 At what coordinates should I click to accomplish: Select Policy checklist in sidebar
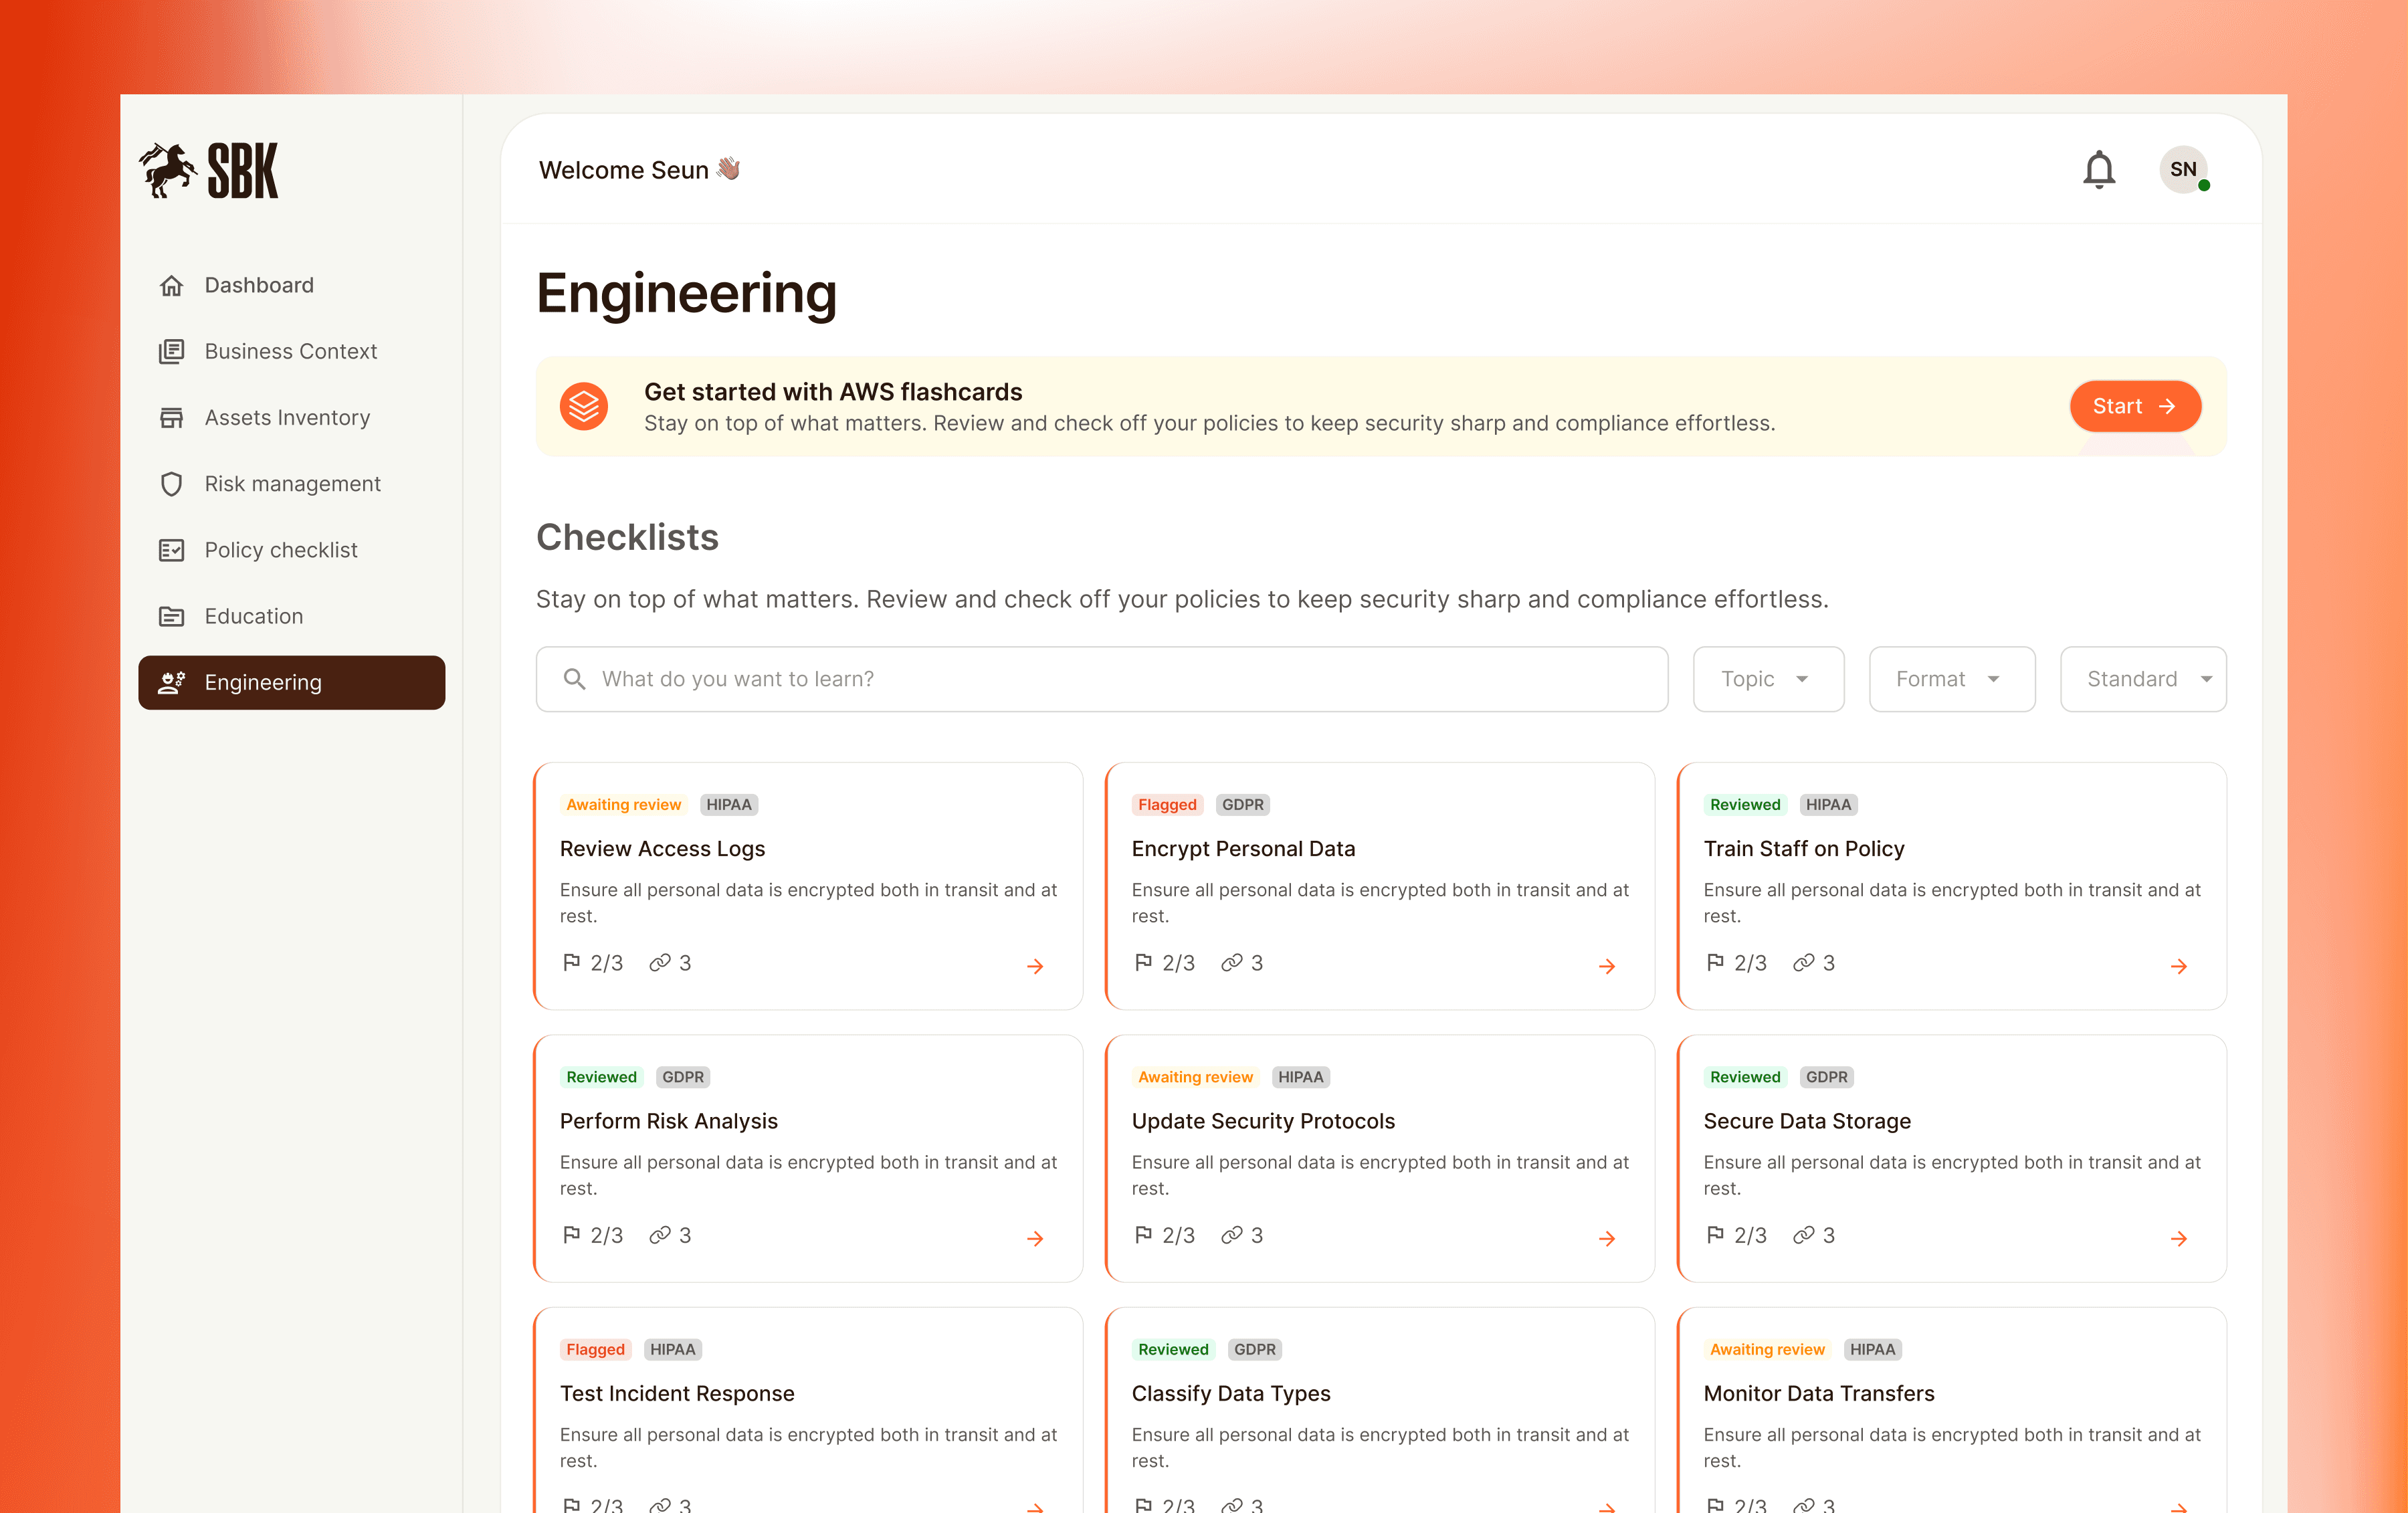tap(280, 550)
